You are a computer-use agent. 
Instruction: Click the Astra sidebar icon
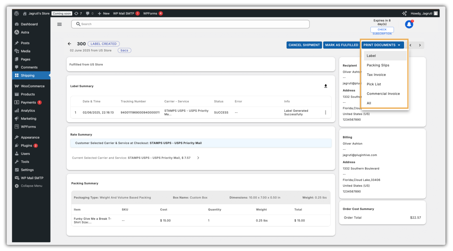click(x=17, y=32)
